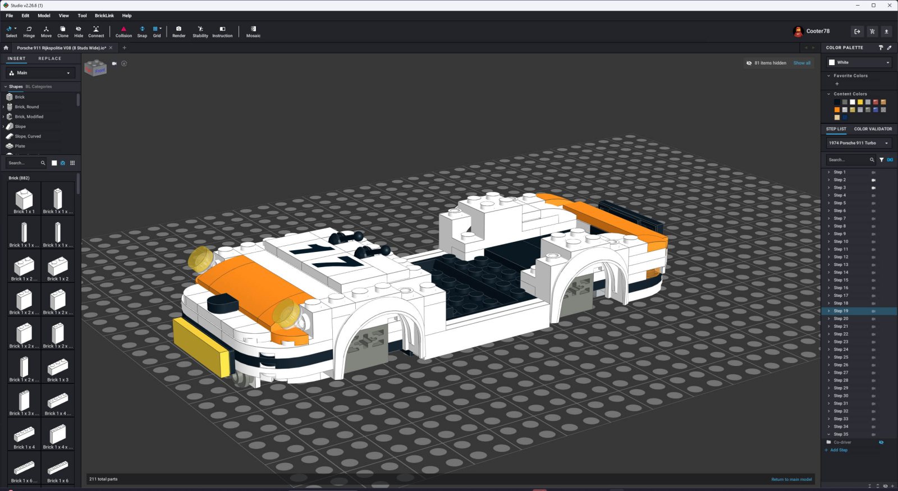Choose the Connect tool
The height and width of the screenshot is (491, 898).
(x=96, y=31)
